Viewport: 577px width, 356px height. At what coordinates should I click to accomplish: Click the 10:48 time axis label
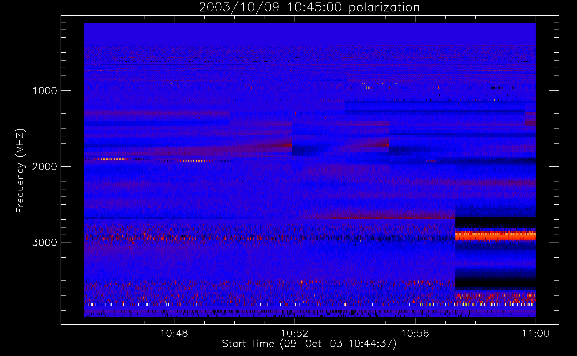click(x=174, y=334)
